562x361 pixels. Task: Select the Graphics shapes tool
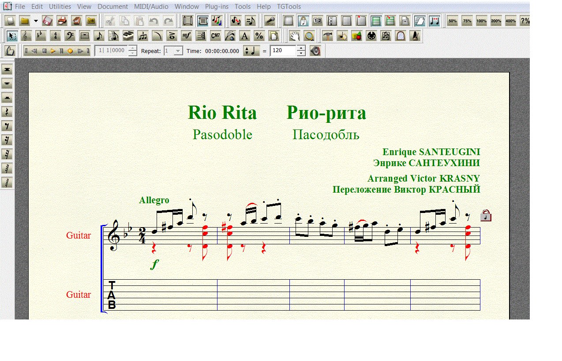tap(356, 36)
